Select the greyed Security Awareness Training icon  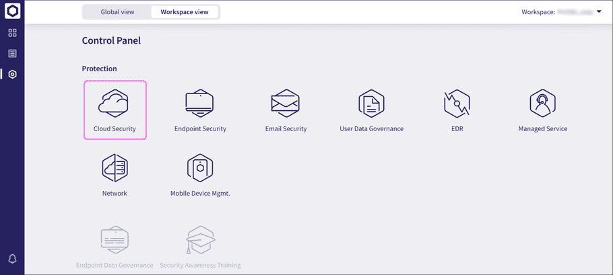[200, 239]
